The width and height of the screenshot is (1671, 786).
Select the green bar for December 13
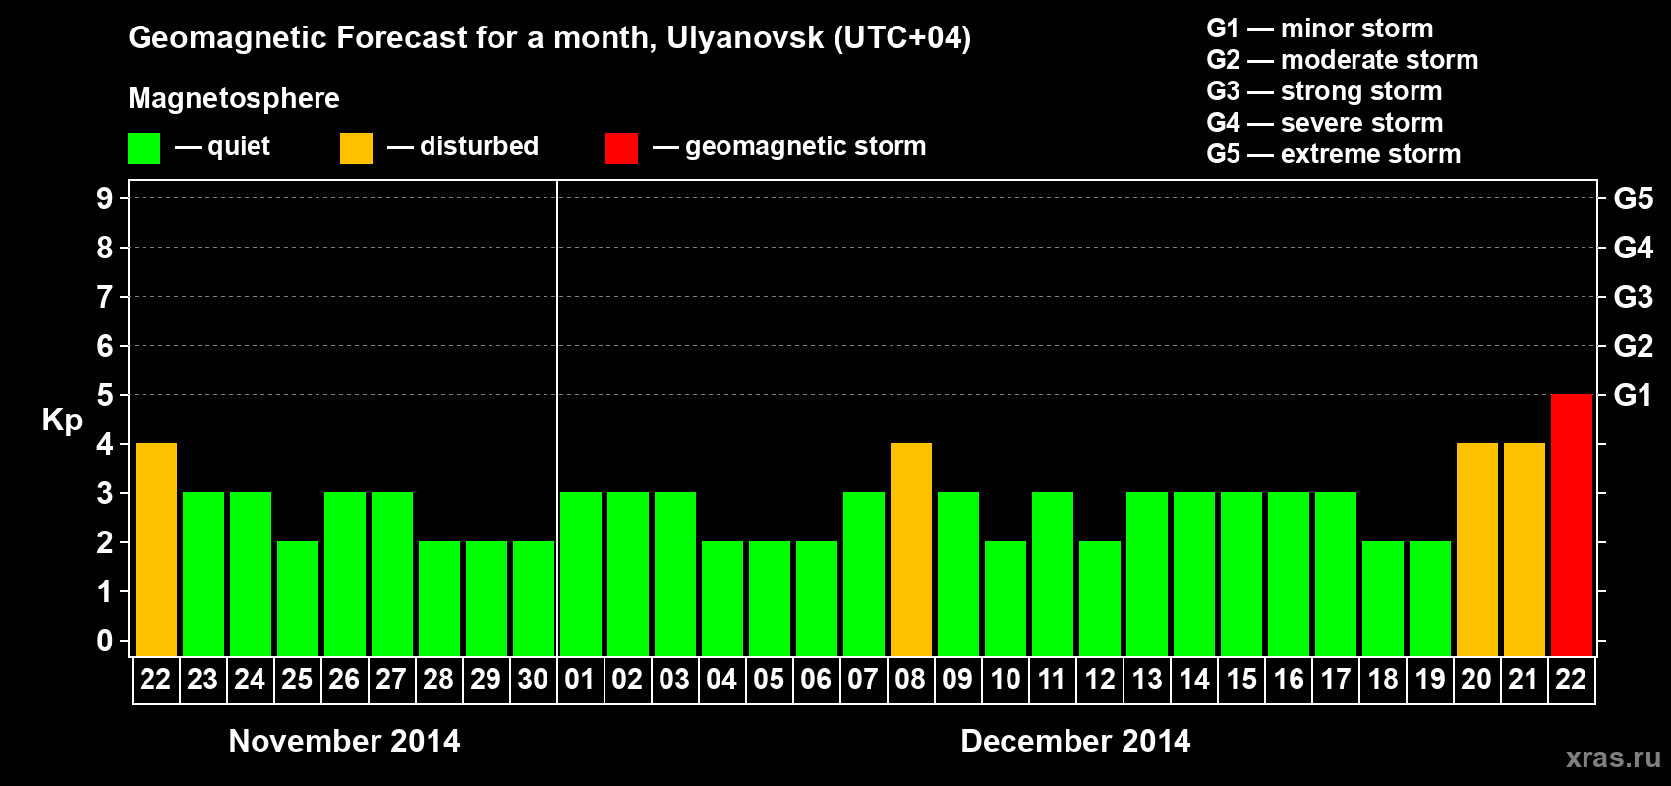click(1146, 575)
